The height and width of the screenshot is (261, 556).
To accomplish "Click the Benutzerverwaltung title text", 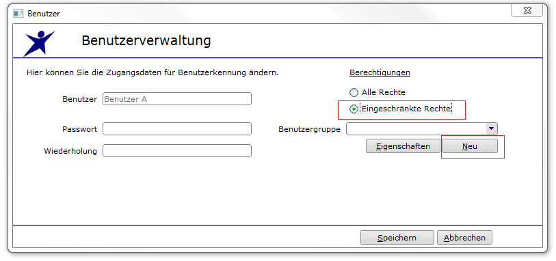I will tap(146, 41).
